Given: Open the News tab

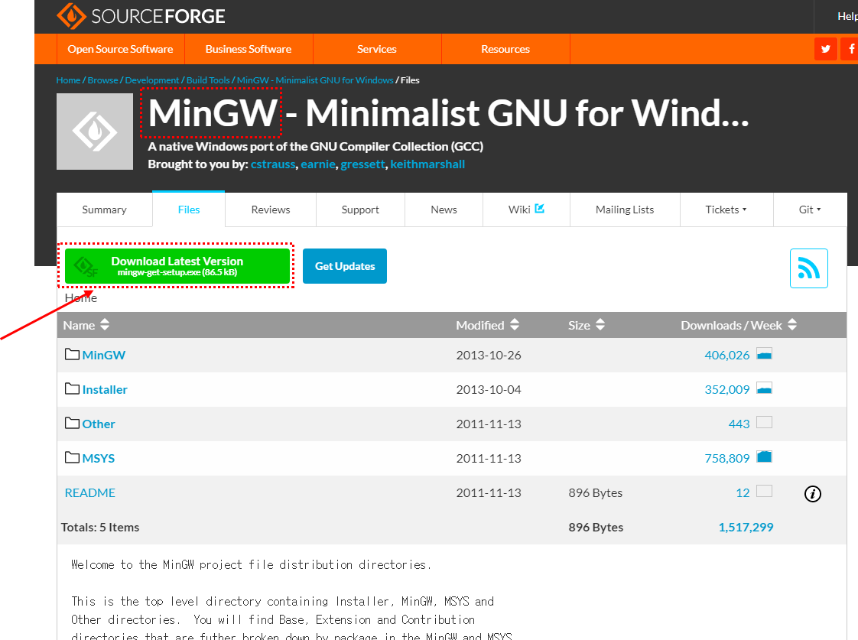Looking at the screenshot, I should (x=444, y=210).
